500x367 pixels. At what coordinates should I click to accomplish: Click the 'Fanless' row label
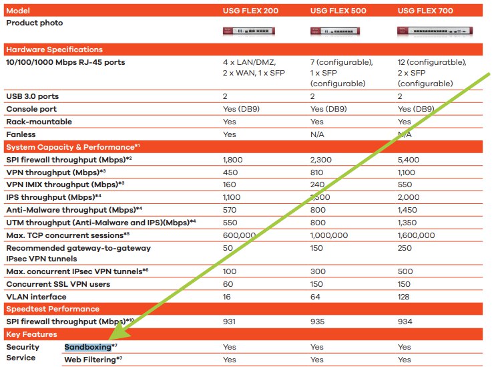coord(21,134)
